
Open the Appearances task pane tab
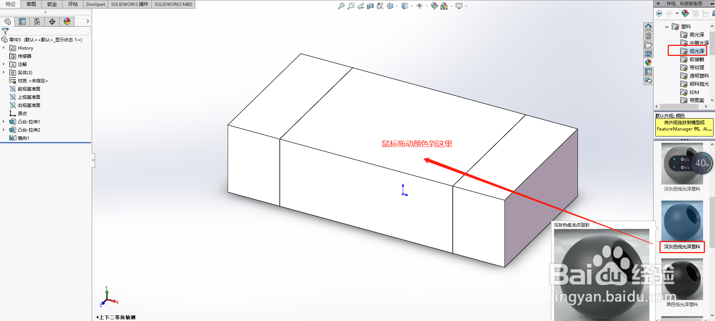point(648,63)
